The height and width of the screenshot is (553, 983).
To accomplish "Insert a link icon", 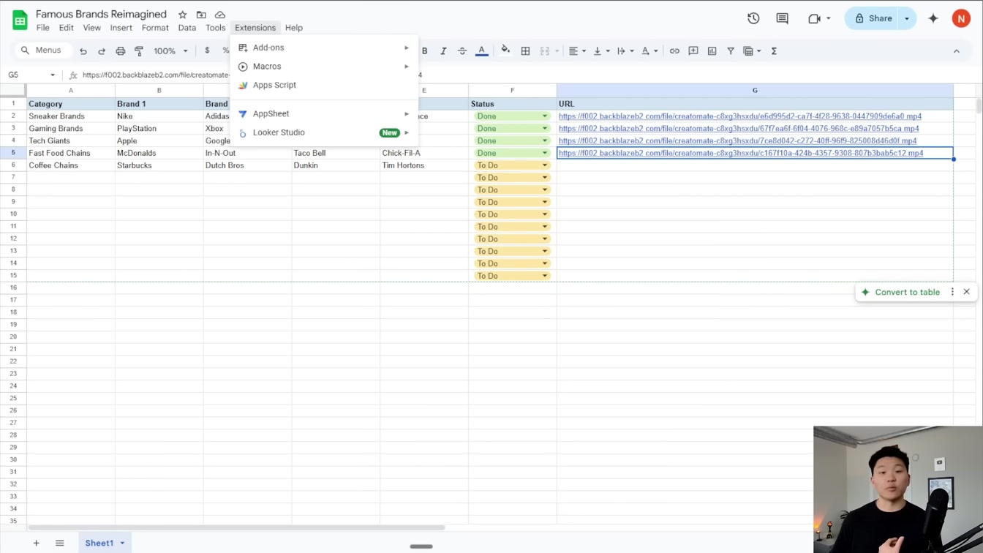I will (674, 51).
